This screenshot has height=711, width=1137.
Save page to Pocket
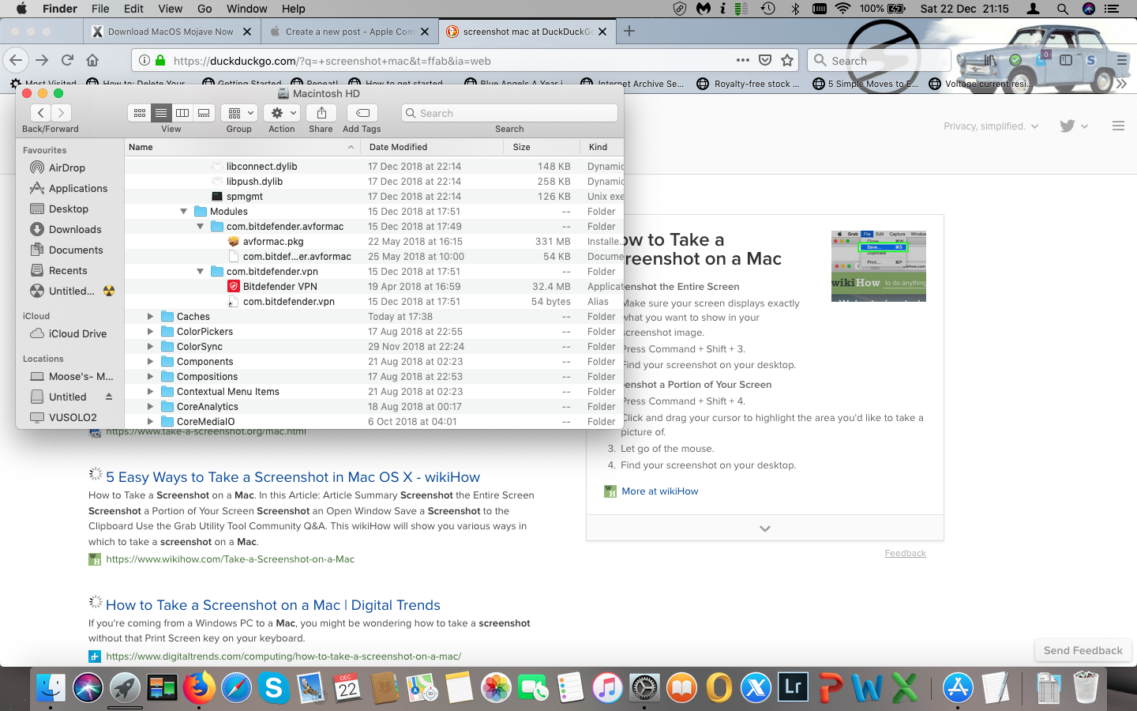(x=765, y=60)
